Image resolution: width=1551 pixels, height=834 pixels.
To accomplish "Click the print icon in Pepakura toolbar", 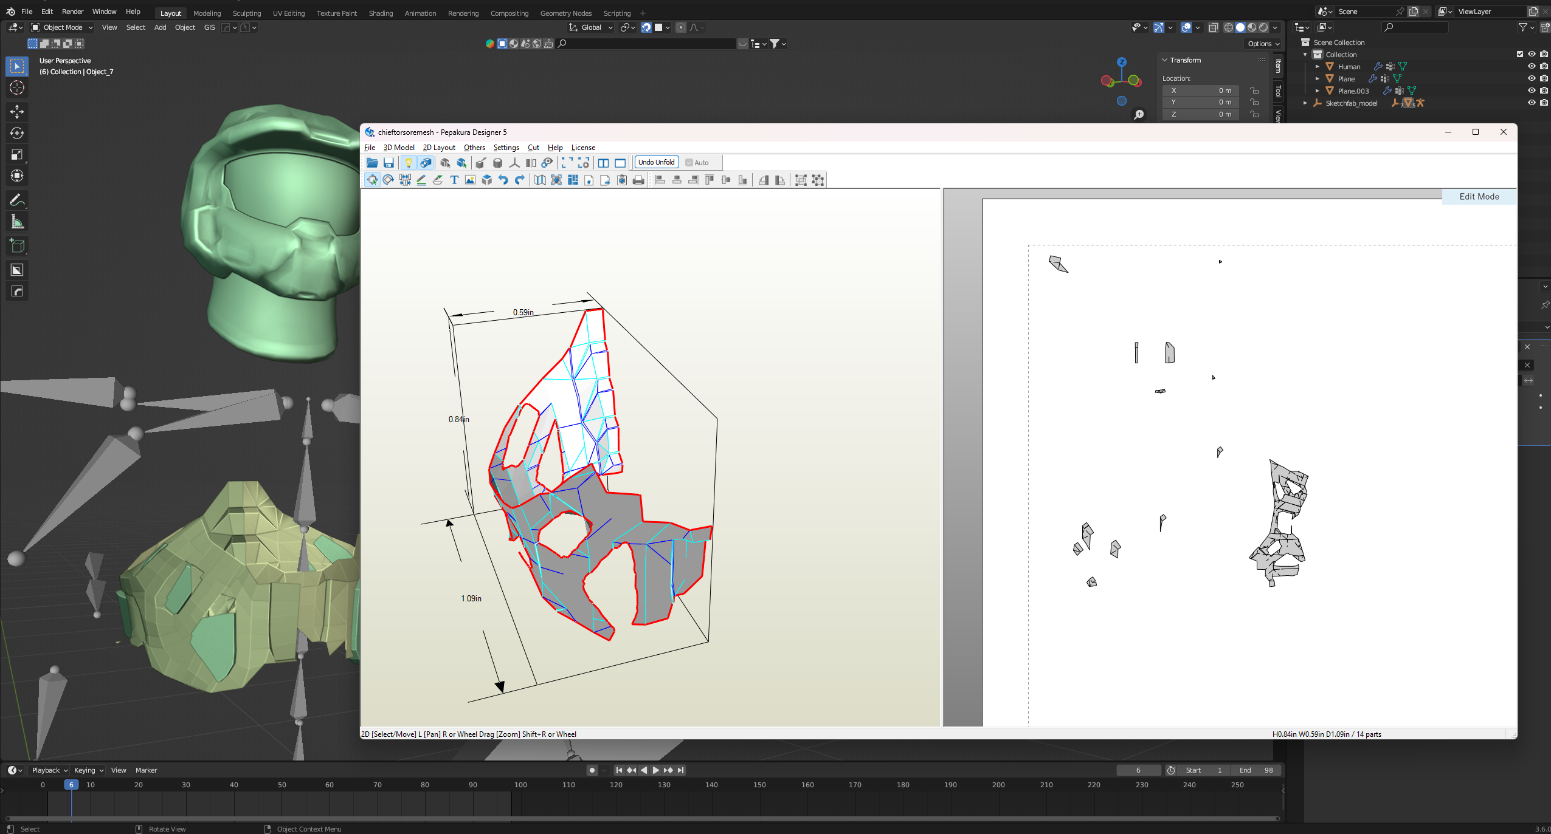I will tap(638, 180).
